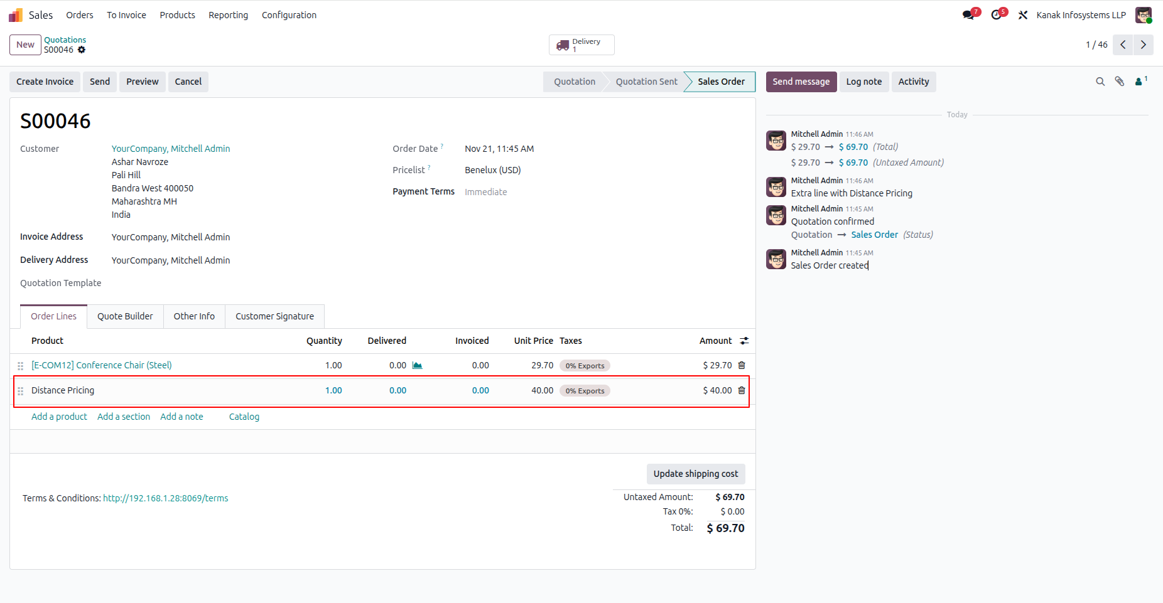Click the Create Invoice button
Viewport: 1163px width, 603px height.
45,82
